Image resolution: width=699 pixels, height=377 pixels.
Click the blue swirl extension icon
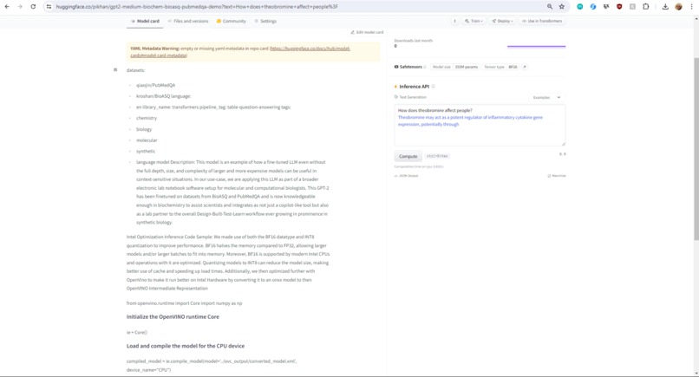tap(593, 7)
